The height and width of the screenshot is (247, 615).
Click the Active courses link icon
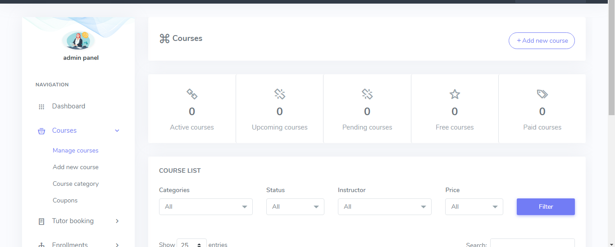click(x=192, y=94)
